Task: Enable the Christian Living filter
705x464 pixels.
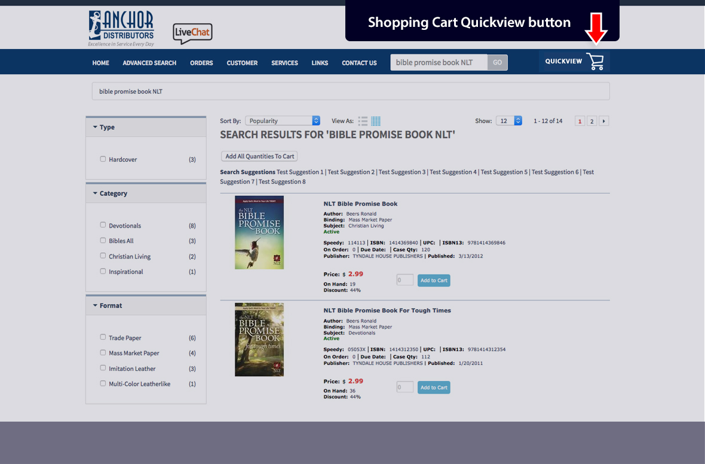Action: tap(103, 256)
